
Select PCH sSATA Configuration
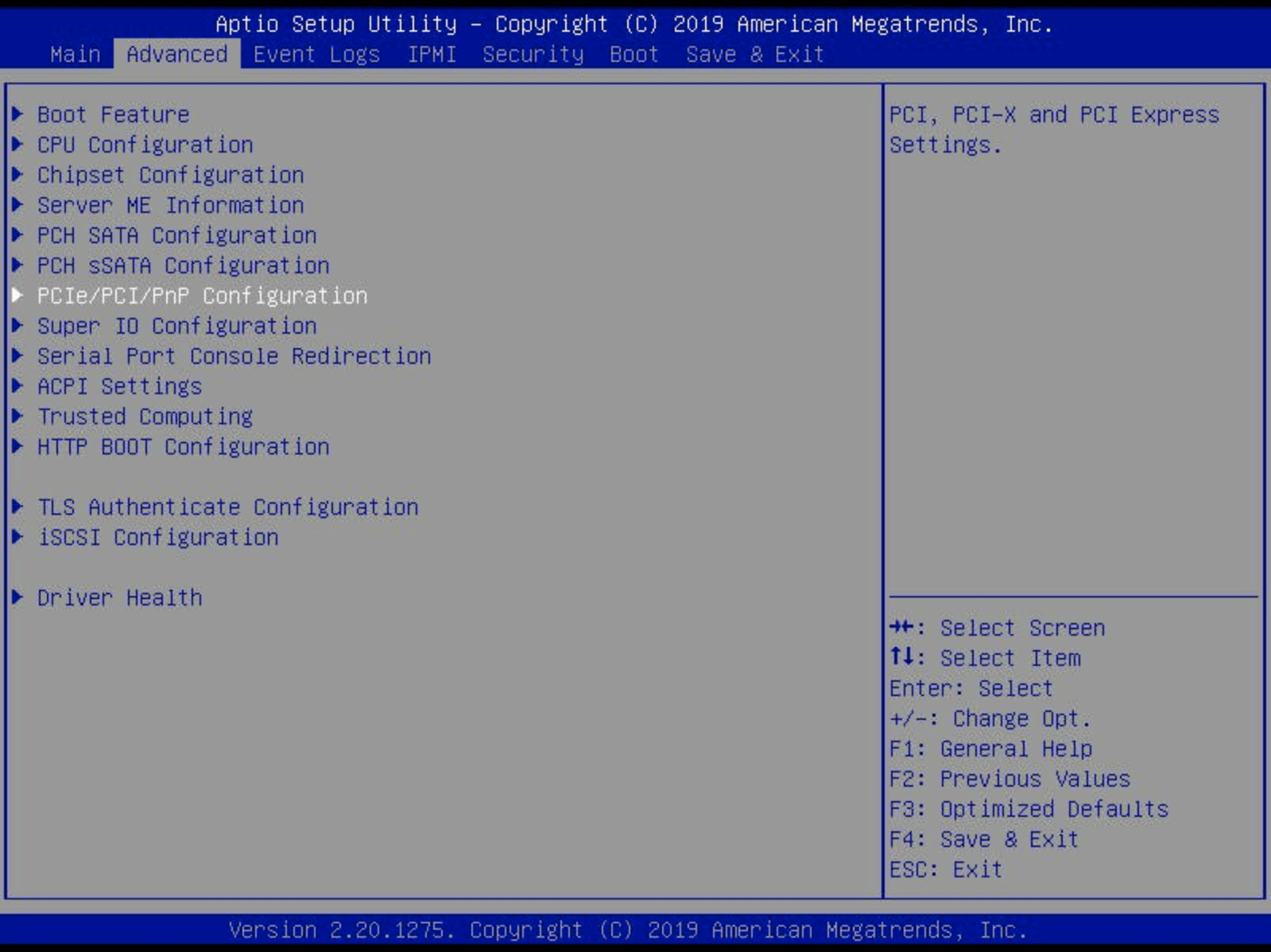(x=183, y=265)
